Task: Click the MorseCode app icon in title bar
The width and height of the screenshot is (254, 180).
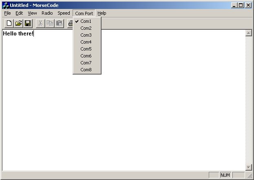Action: [x=6, y=5]
